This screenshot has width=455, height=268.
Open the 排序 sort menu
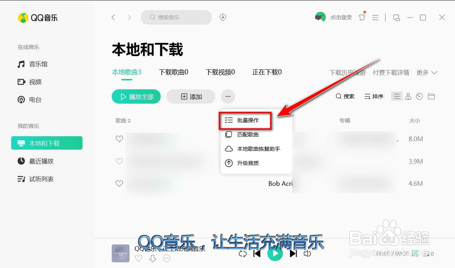374,96
